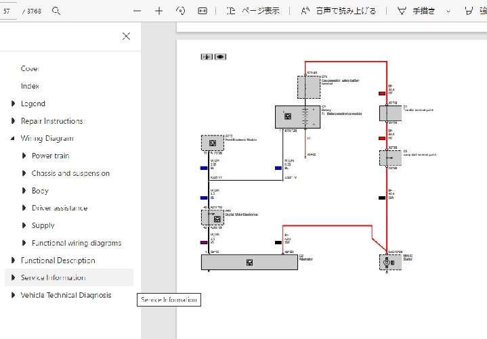The height and width of the screenshot is (339, 487).
Task: Expand the Driver assistance subsection
Action: [24, 208]
